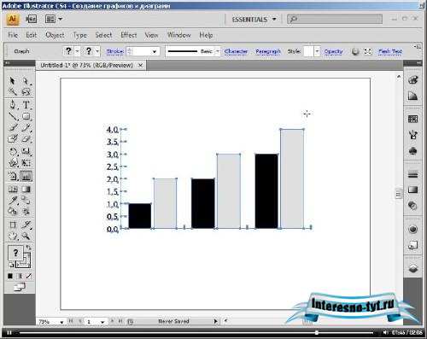The width and height of the screenshot is (427, 339).
Task: Select the Column Graph tool
Action: click(26, 177)
